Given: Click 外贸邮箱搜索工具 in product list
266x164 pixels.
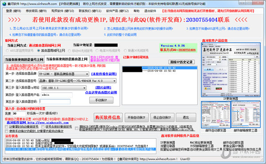Looking at the screenshot, I should [202, 146].
